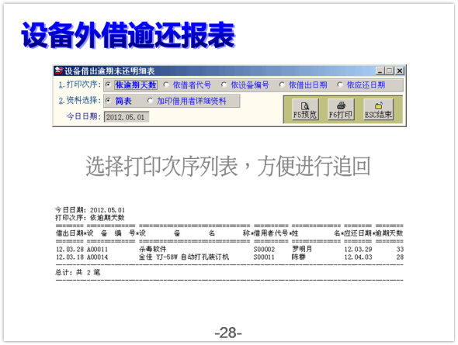458x345 pixels.
Task: Click the 借用者代号 column header
Action: pyautogui.click(x=271, y=233)
